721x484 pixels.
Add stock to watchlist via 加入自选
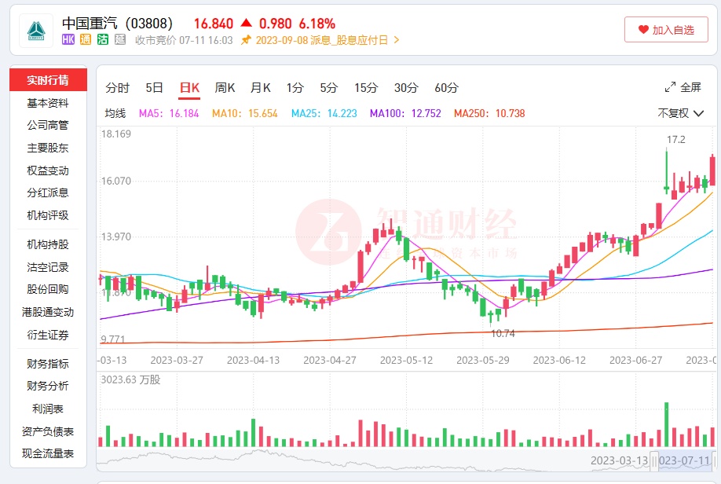tap(666, 30)
